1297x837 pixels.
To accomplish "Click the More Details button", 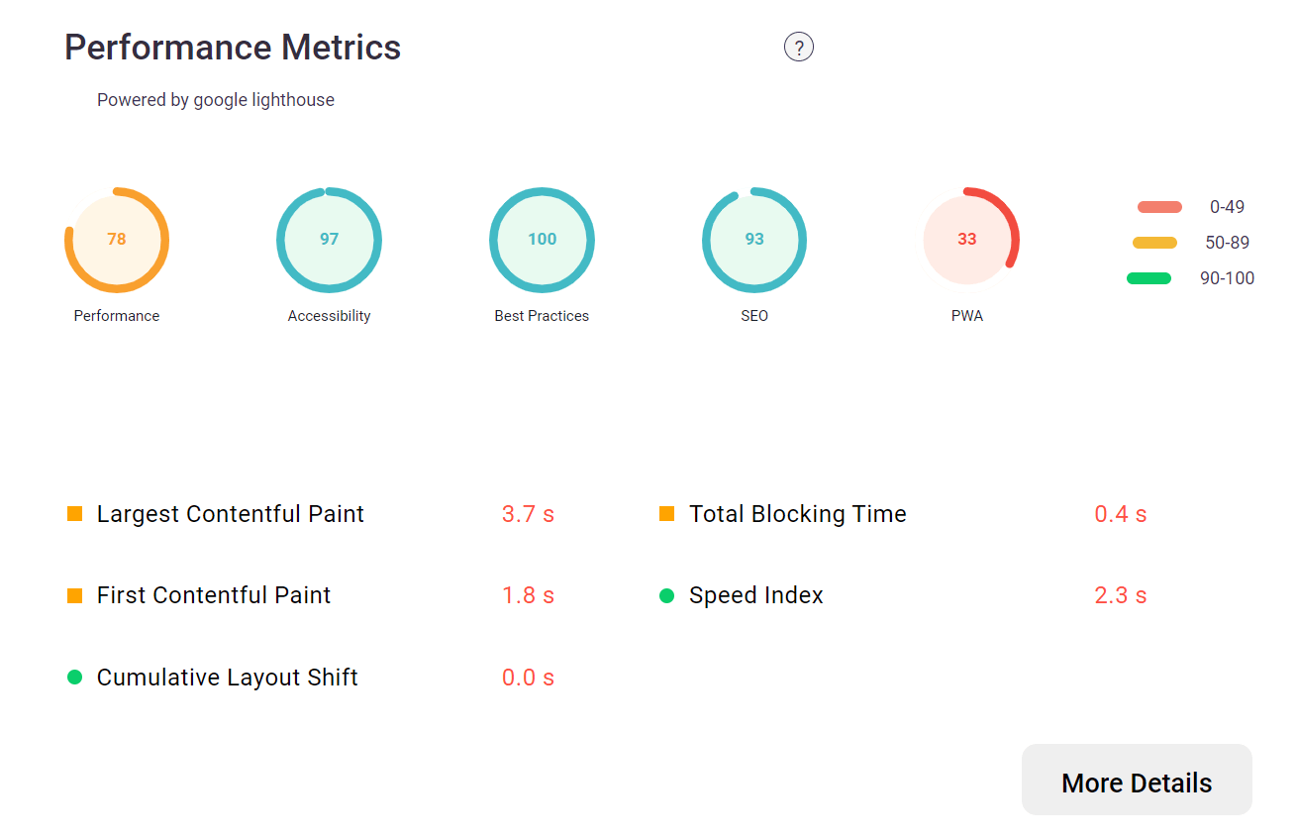I will click(x=1136, y=781).
